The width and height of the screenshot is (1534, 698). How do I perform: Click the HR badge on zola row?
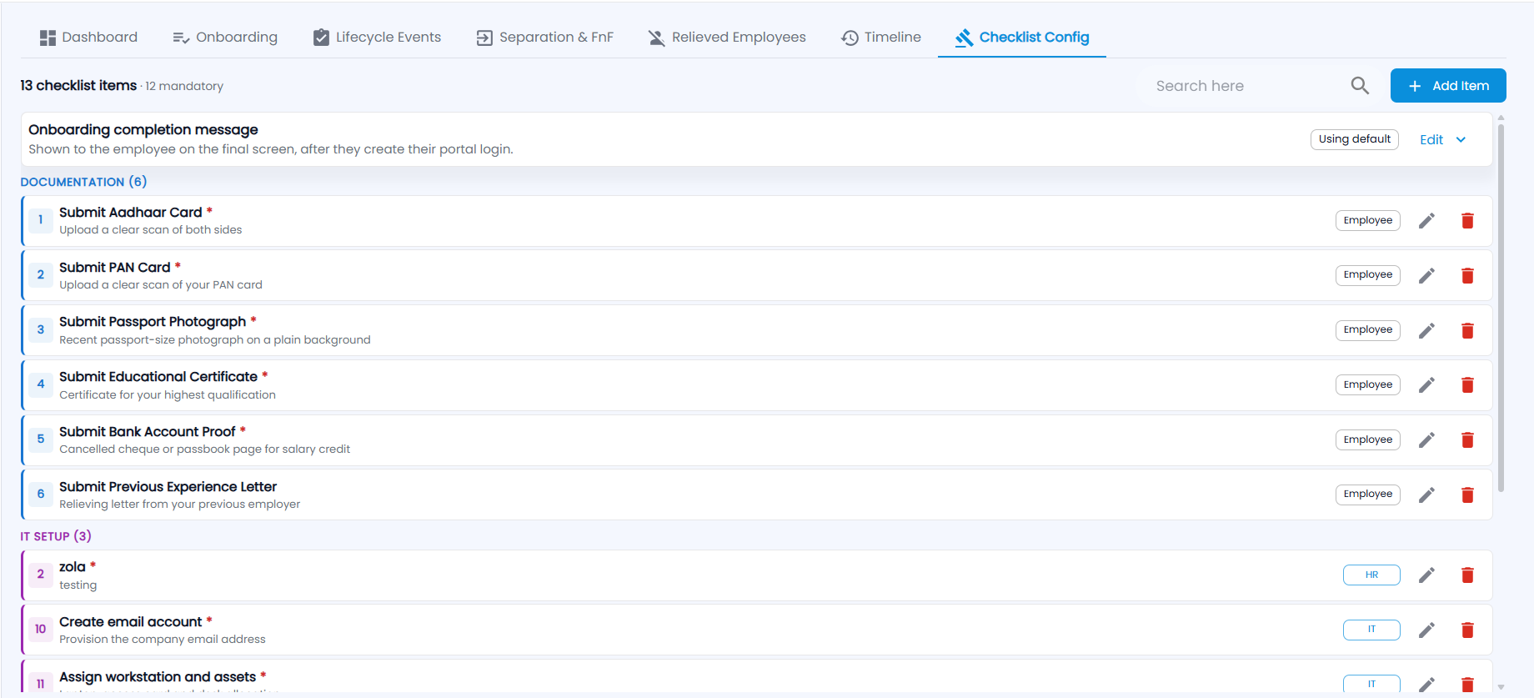[1371, 575]
